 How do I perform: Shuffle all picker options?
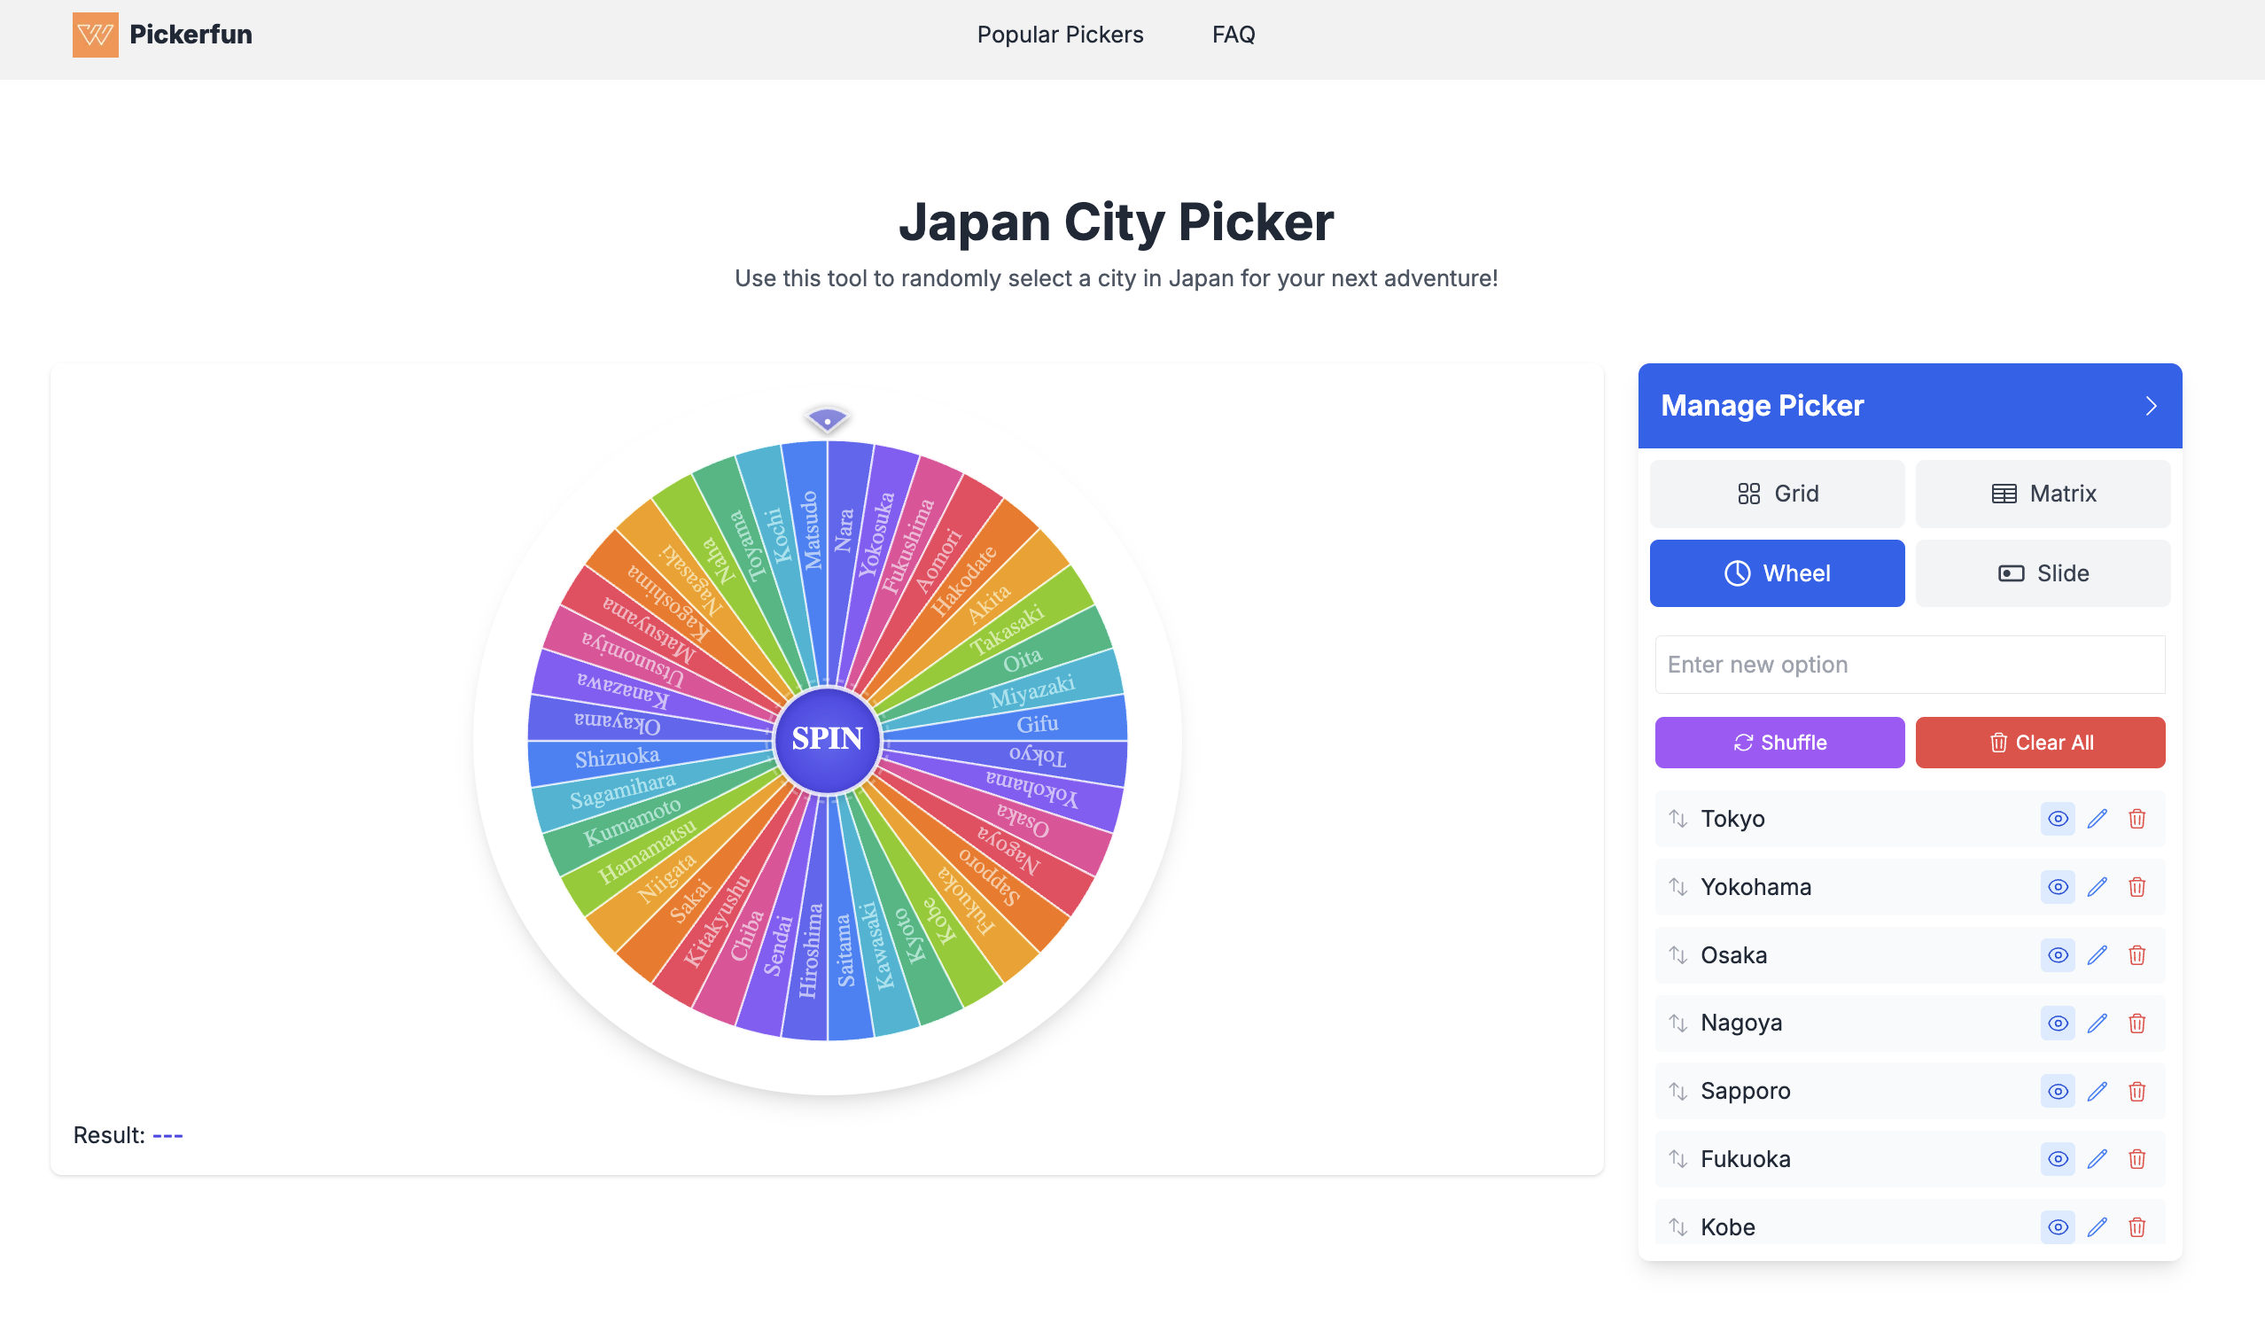pos(1779,743)
